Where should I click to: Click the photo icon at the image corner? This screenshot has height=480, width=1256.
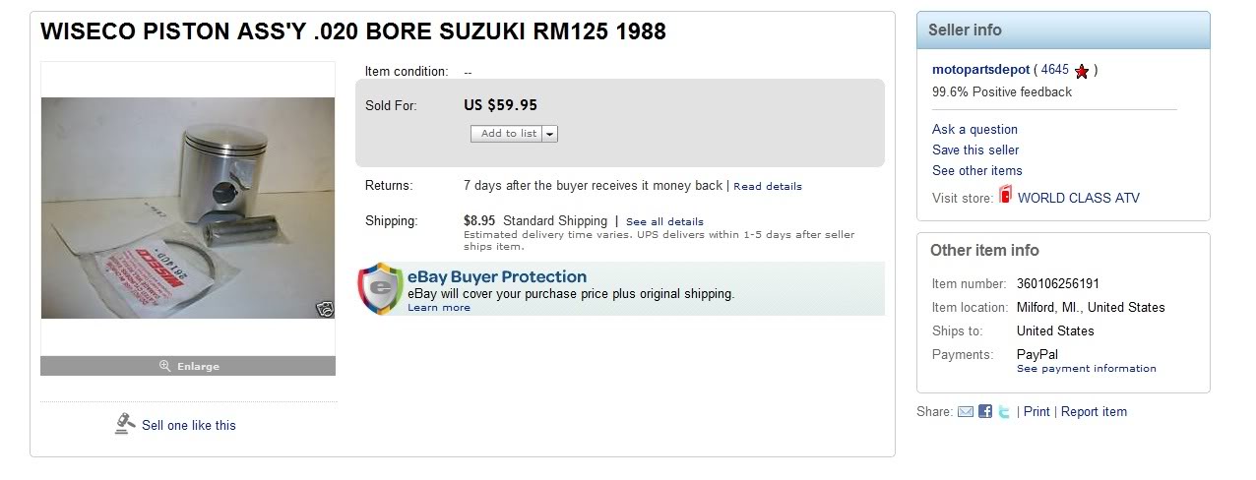[x=323, y=308]
